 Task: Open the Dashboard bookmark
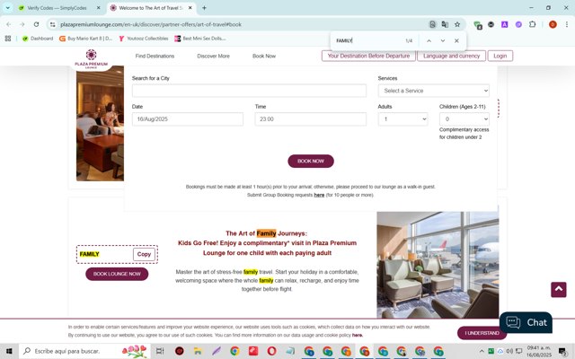(x=38, y=39)
